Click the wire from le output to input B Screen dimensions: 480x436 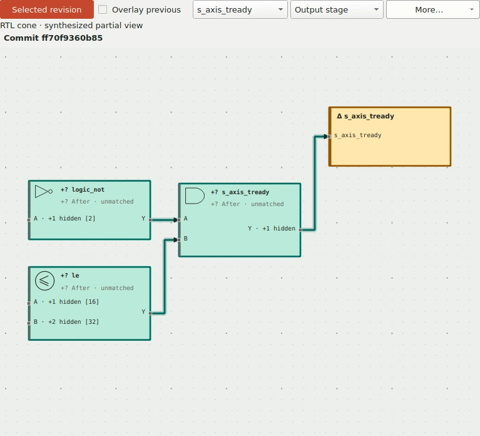click(x=165, y=276)
